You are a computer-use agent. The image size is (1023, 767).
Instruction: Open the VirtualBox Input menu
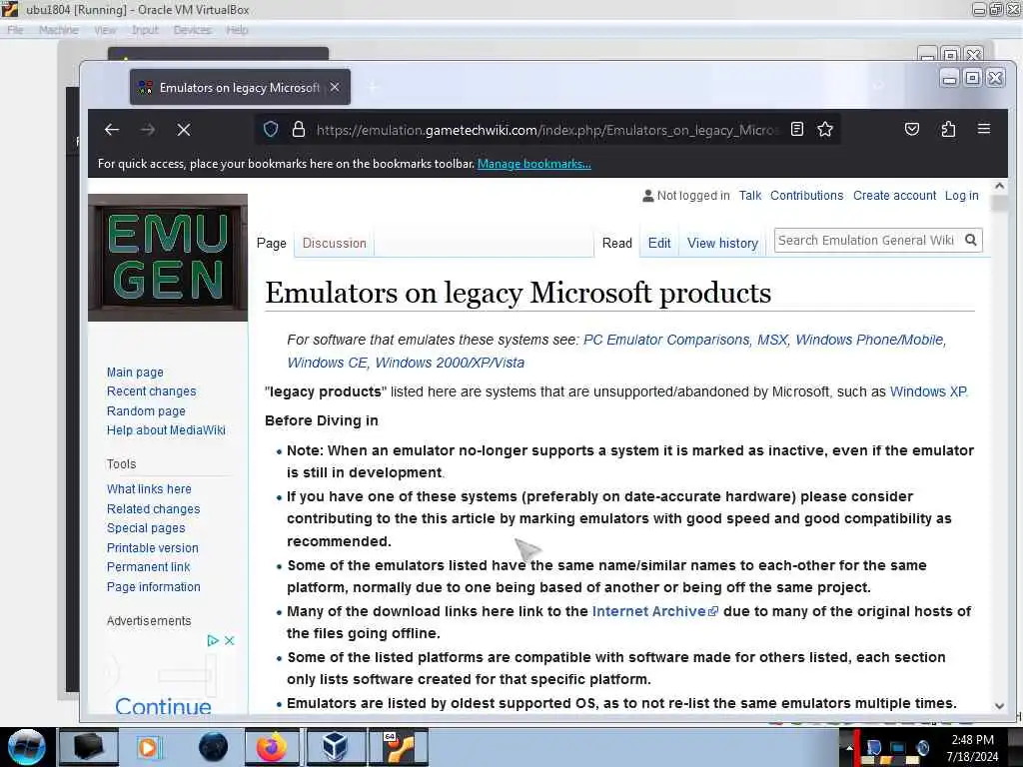145,30
